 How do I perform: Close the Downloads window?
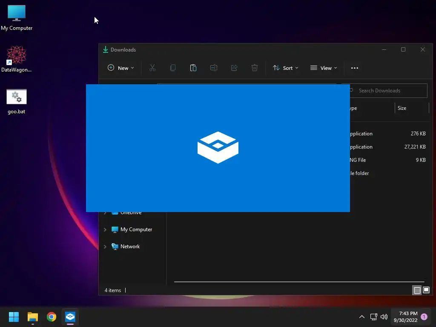tap(423, 49)
